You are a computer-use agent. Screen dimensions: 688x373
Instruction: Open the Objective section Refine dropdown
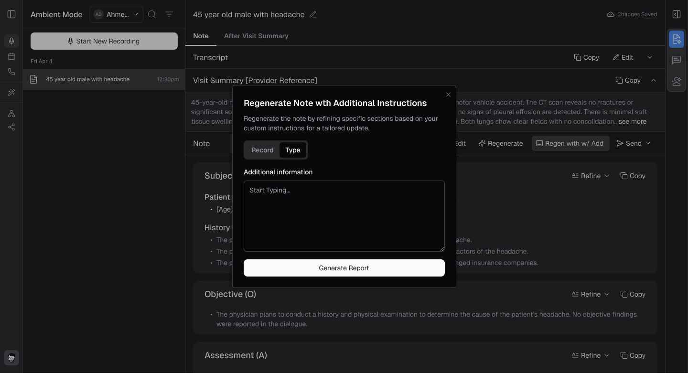click(x=591, y=294)
